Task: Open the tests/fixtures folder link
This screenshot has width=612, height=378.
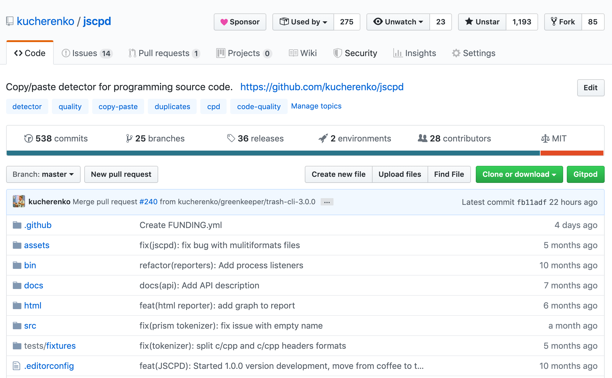Action: click(50, 346)
